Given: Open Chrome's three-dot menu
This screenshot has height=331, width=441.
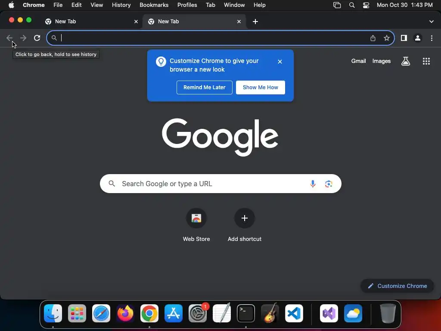Looking at the screenshot, I should 432,38.
